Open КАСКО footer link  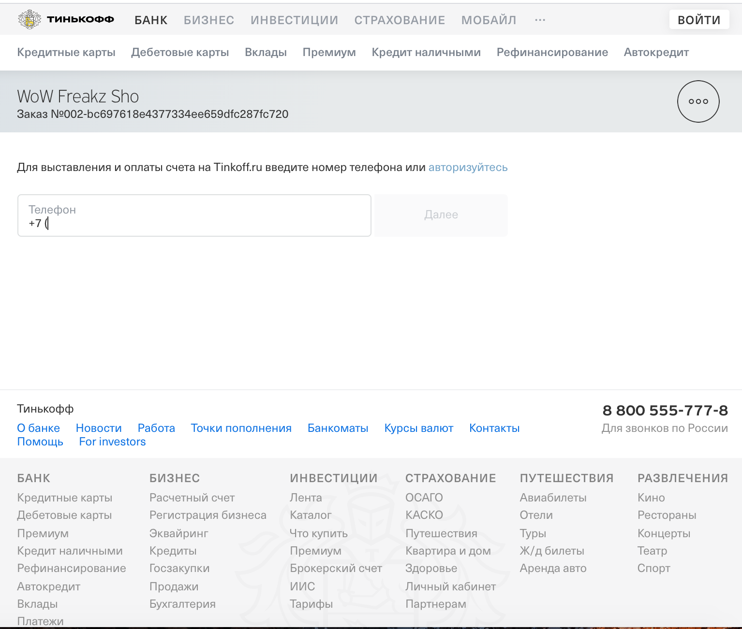pyautogui.click(x=424, y=515)
